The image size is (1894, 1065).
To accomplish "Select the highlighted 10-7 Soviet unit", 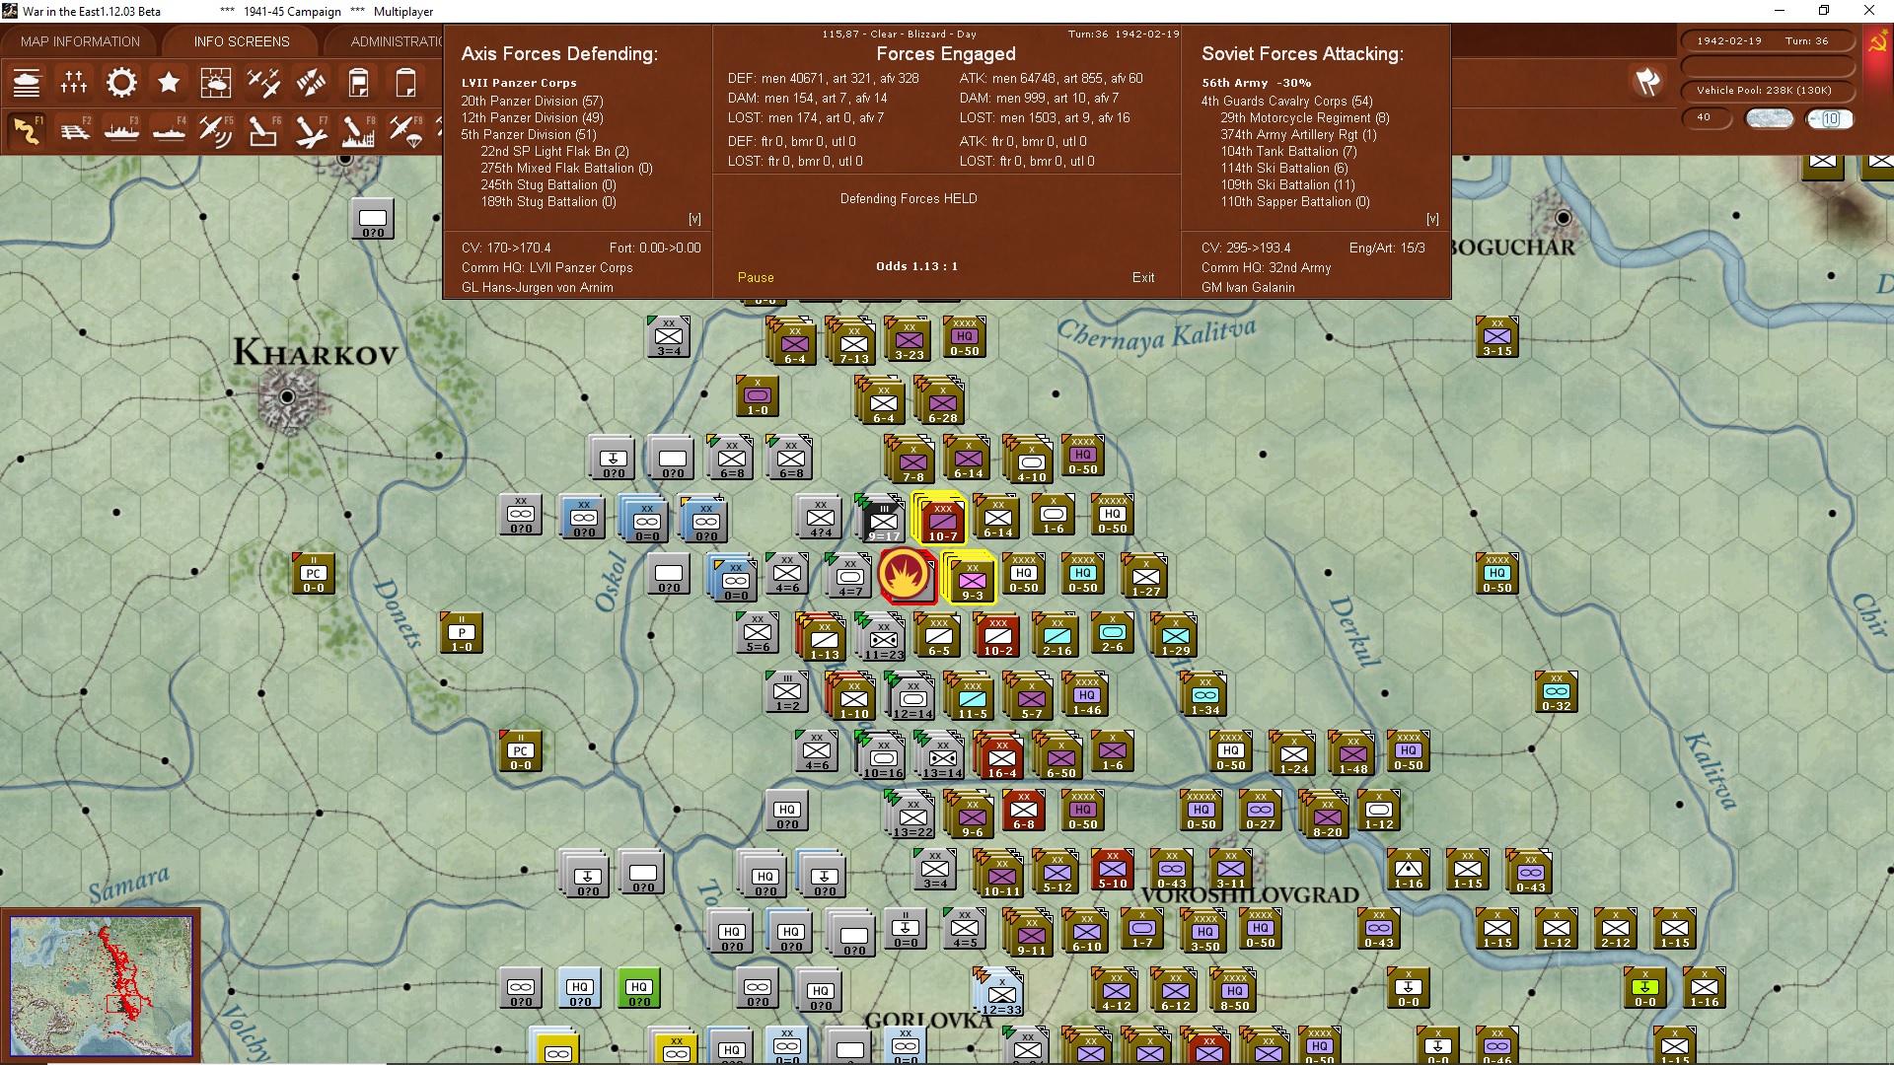I will [x=942, y=520].
